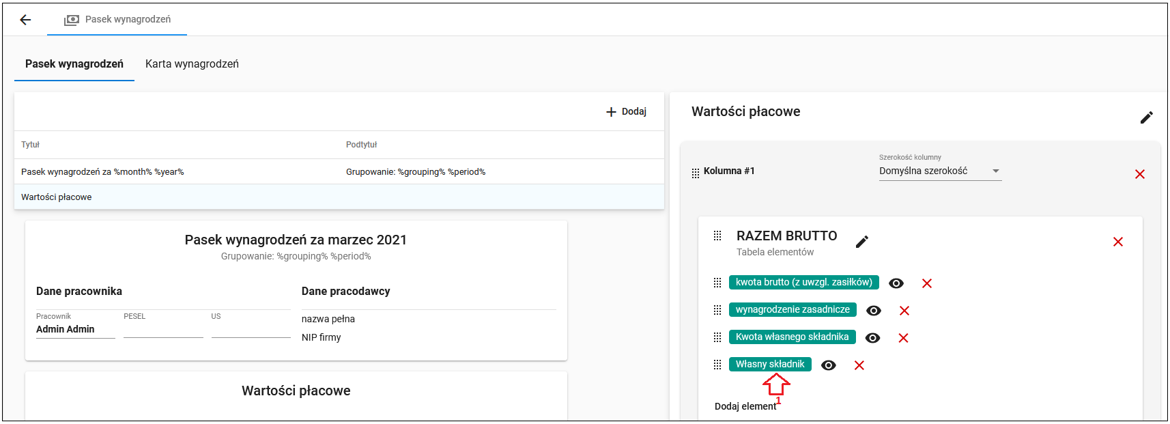Screen dimensions: 1170x424
Task: Click preview title Pasek wynagrodzeń za marzec 2021
Action: click(296, 240)
